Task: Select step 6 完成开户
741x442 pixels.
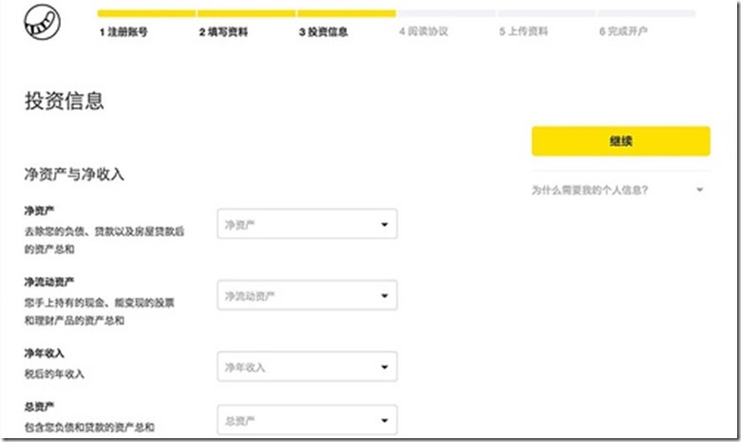Action: tap(623, 31)
